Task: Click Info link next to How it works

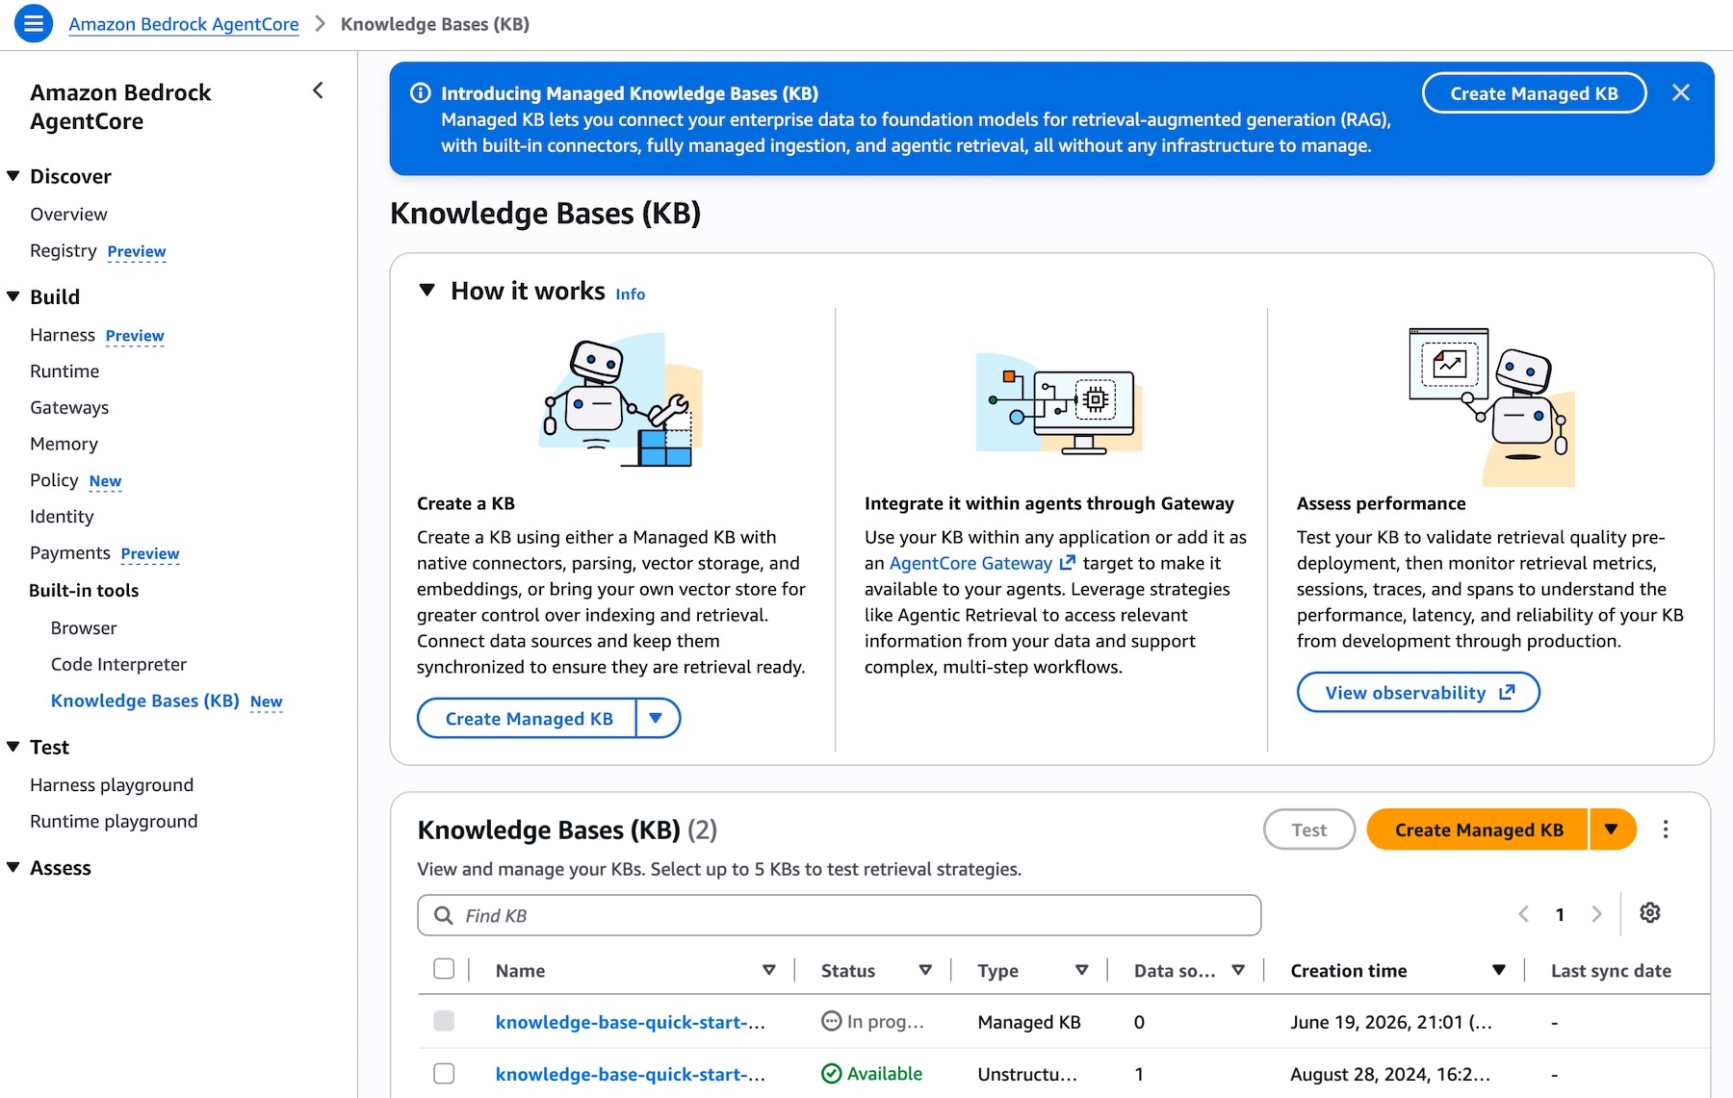Action: (x=631, y=294)
